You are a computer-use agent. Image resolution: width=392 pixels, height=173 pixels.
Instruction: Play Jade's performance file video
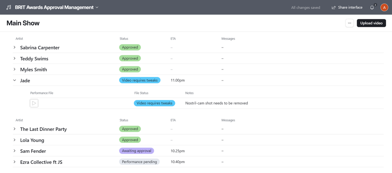(x=34, y=103)
